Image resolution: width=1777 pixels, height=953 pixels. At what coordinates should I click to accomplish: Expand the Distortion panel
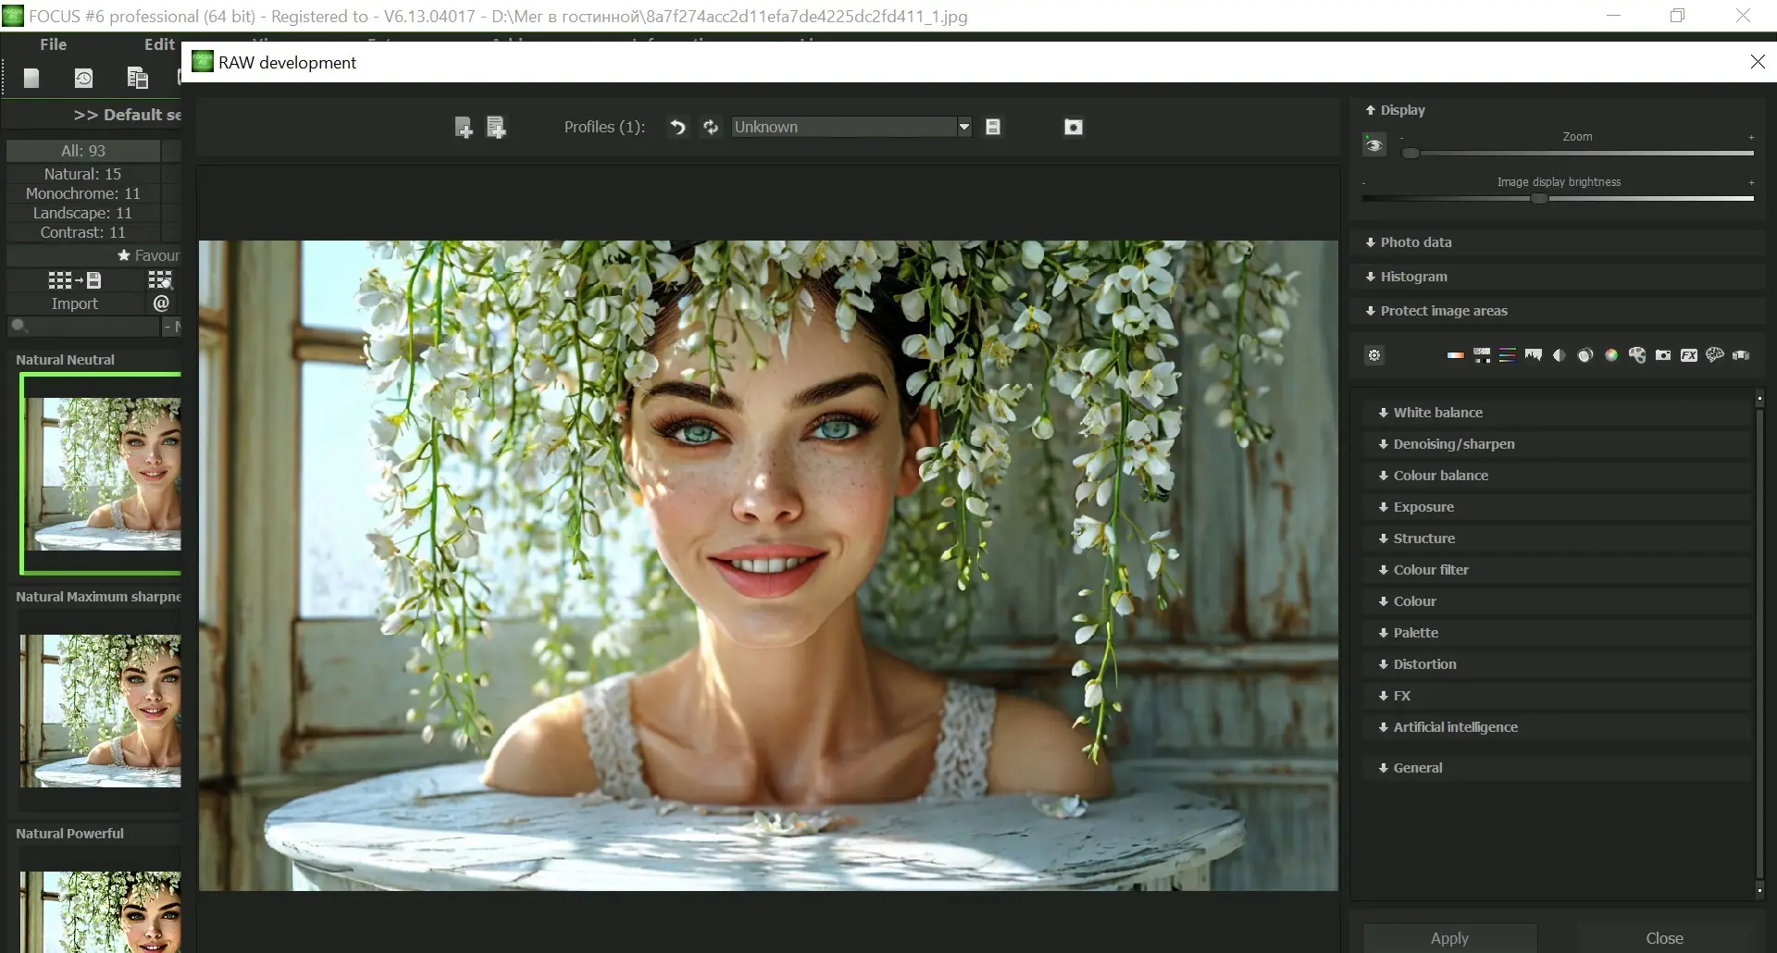[1557, 664]
